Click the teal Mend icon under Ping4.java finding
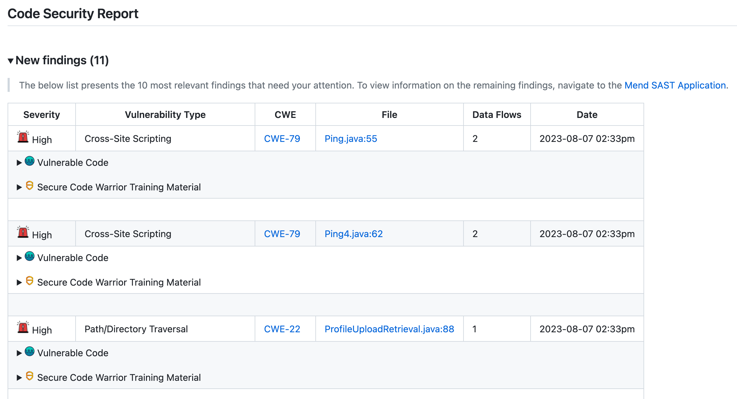 (29, 256)
